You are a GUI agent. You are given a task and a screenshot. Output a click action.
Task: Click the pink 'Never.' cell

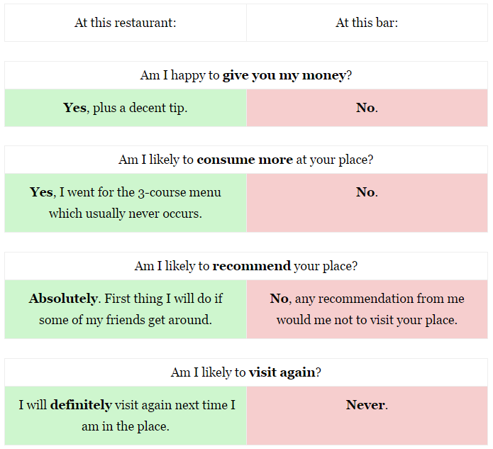tap(367, 416)
